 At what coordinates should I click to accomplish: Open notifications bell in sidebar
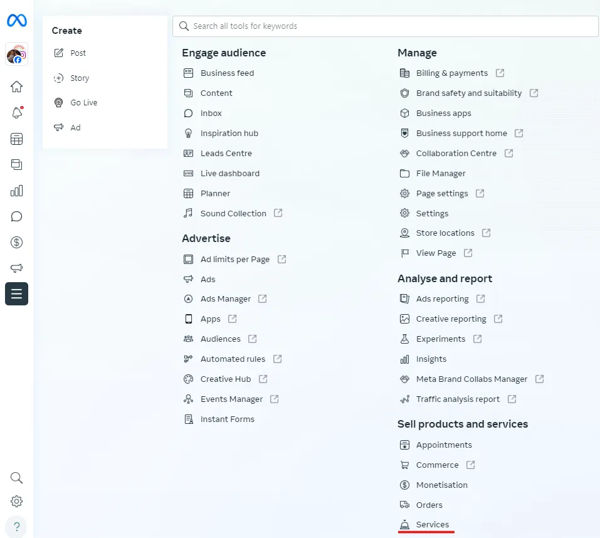point(17,113)
